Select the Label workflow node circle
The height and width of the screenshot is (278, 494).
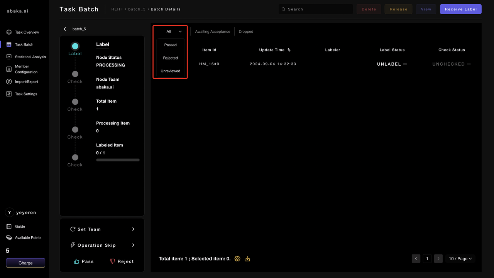(x=75, y=46)
